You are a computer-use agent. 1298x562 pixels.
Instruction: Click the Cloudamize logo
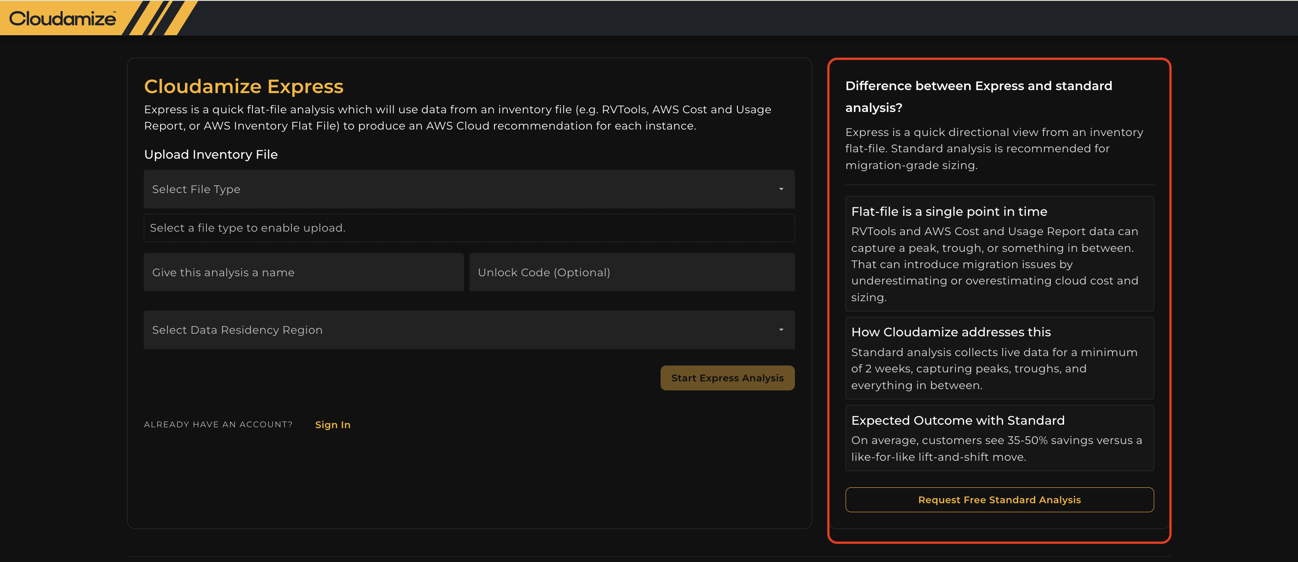[x=63, y=18]
